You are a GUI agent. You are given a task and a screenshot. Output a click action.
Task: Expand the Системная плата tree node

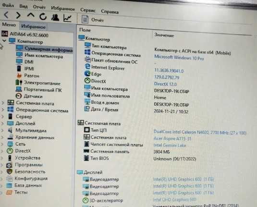coord(3,103)
